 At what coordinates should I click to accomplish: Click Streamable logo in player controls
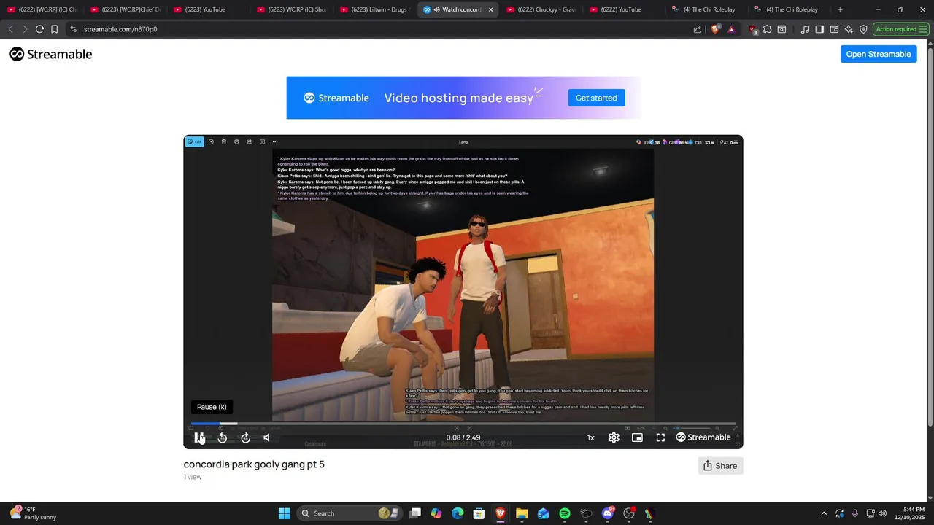[x=703, y=437]
